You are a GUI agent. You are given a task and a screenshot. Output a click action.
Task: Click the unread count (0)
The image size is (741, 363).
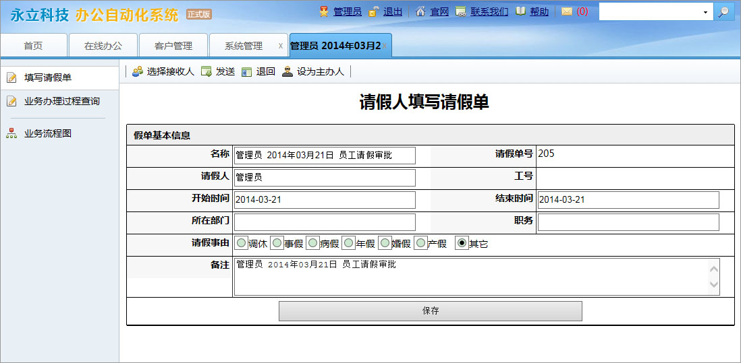582,12
